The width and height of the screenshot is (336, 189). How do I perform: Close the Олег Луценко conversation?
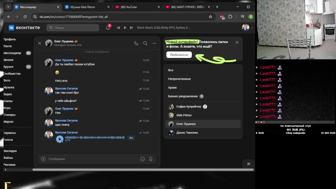coord(40,43)
